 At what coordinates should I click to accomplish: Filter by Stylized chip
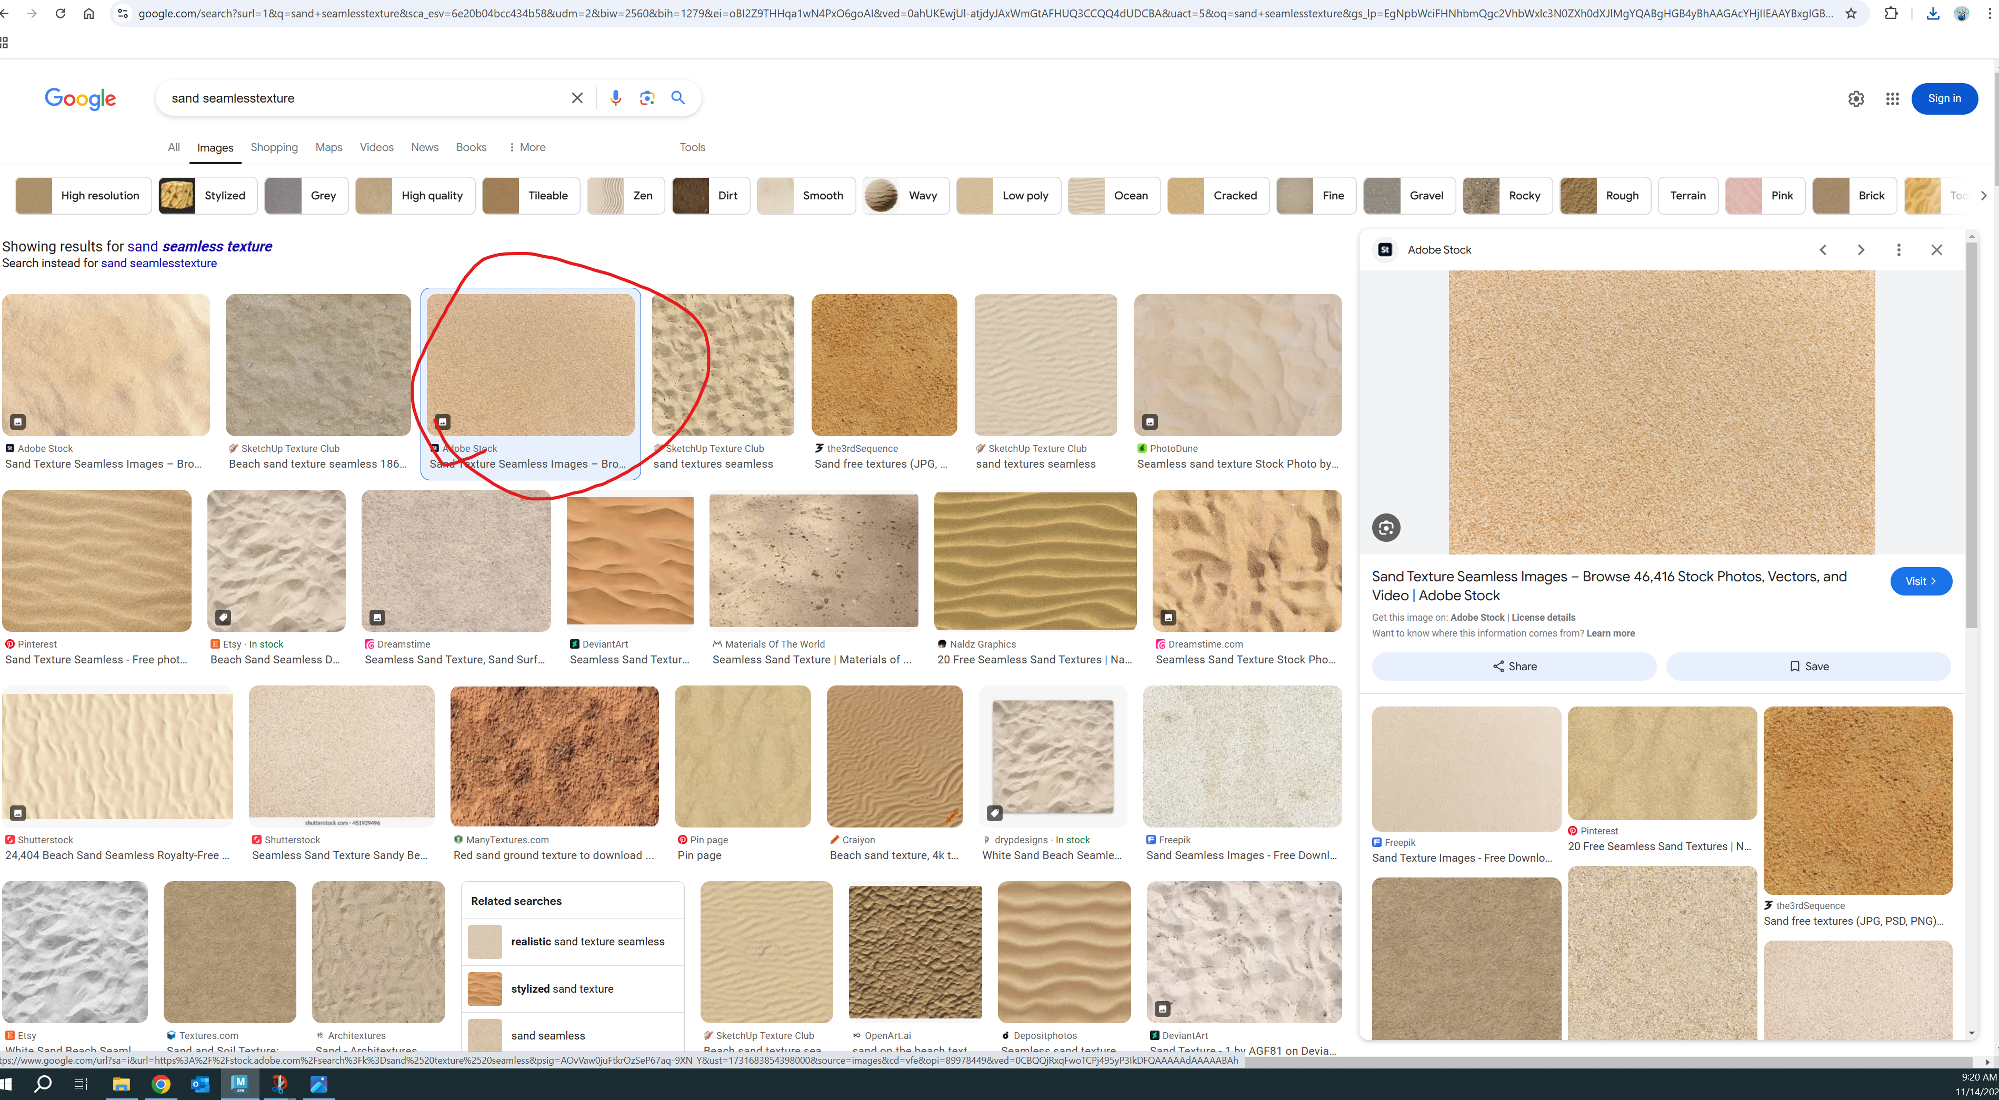coord(208,196)
